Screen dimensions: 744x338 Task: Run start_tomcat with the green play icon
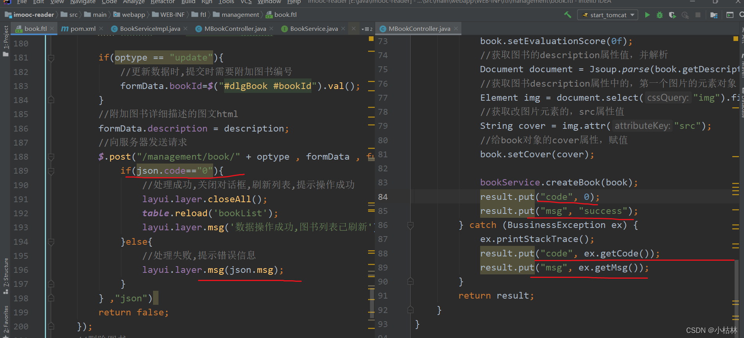tap(647, 15)
